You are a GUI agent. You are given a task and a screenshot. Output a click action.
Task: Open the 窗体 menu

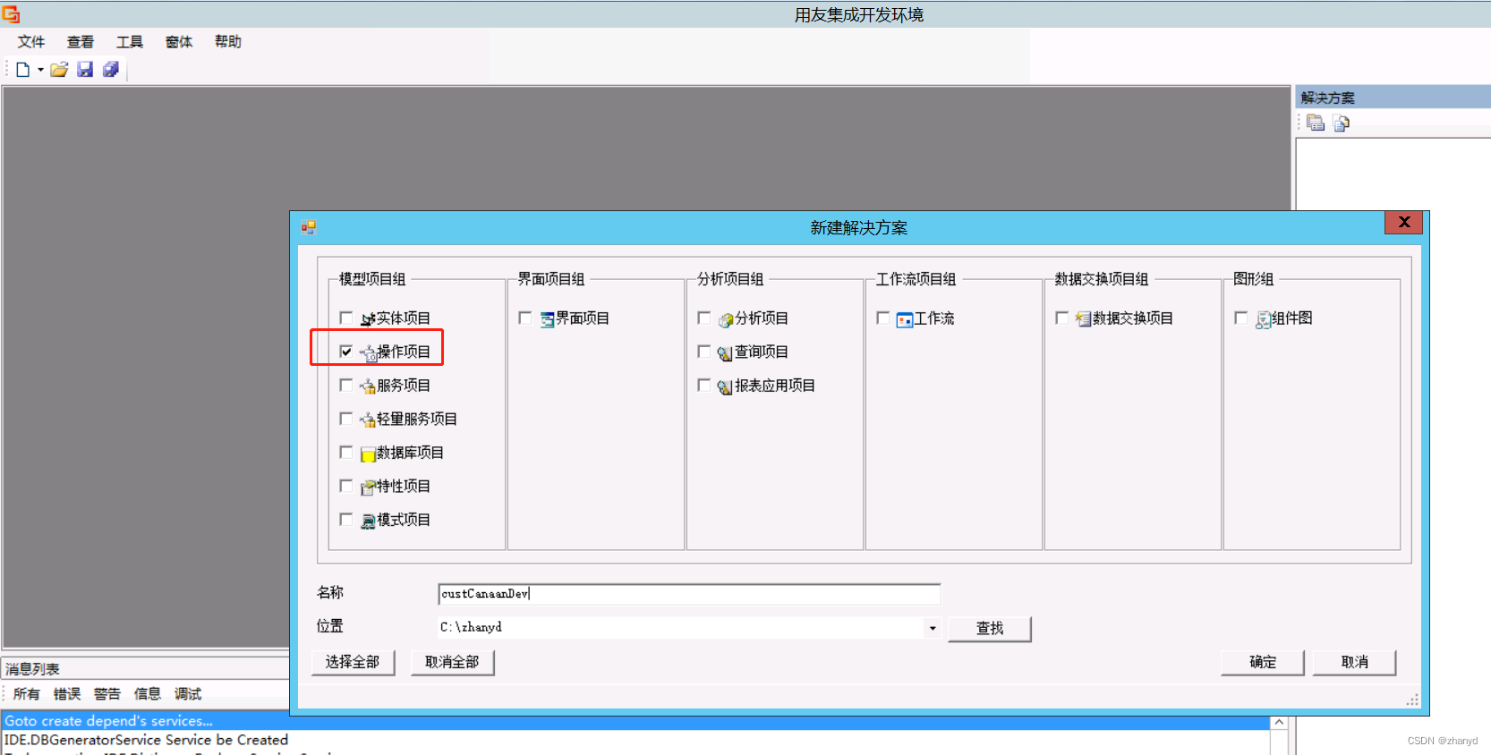click(179, 42)
